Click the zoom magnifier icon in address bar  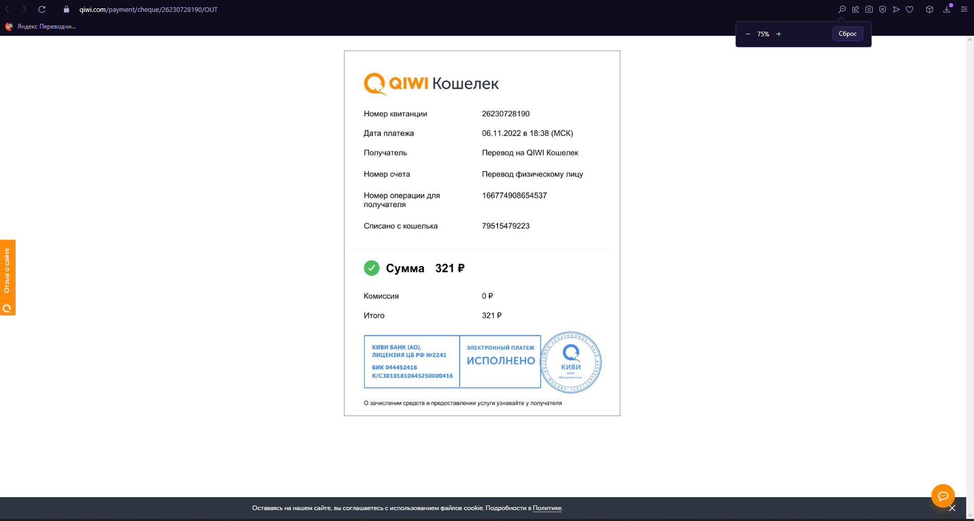pyautogui.click(x=842, y=9)
